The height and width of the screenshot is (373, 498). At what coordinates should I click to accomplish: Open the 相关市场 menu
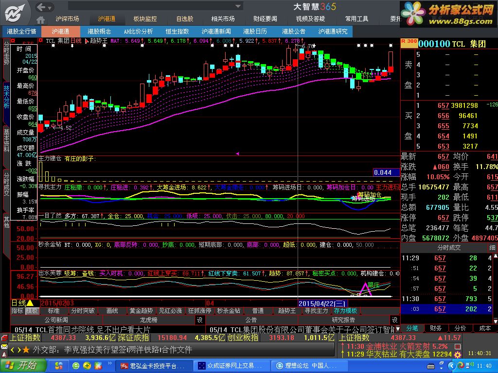pos(223,19)
